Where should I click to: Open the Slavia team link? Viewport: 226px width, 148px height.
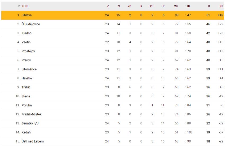(26, 96)
